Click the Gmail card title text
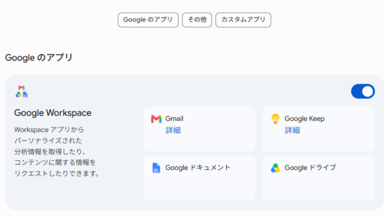The image size is (384, 216). coord(174,119)
